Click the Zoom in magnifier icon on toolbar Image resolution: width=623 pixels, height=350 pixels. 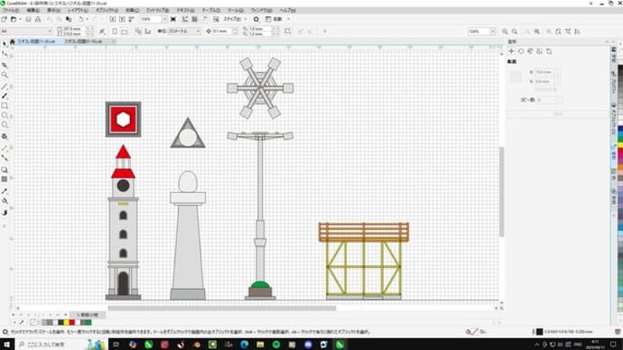tap(505, 32)
